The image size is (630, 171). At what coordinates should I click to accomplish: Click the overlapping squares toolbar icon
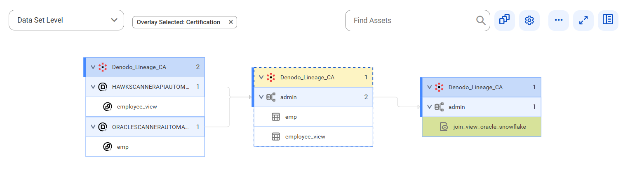[505, 20]
